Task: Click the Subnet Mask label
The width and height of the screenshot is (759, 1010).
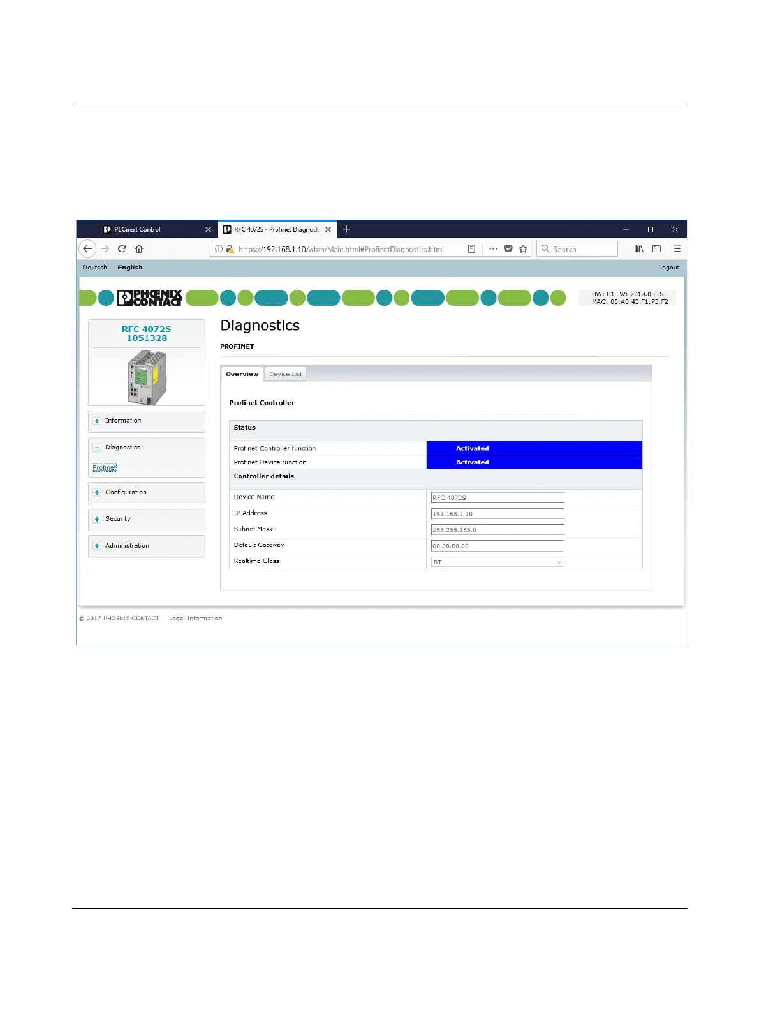Action: click(x=253, y=529)
